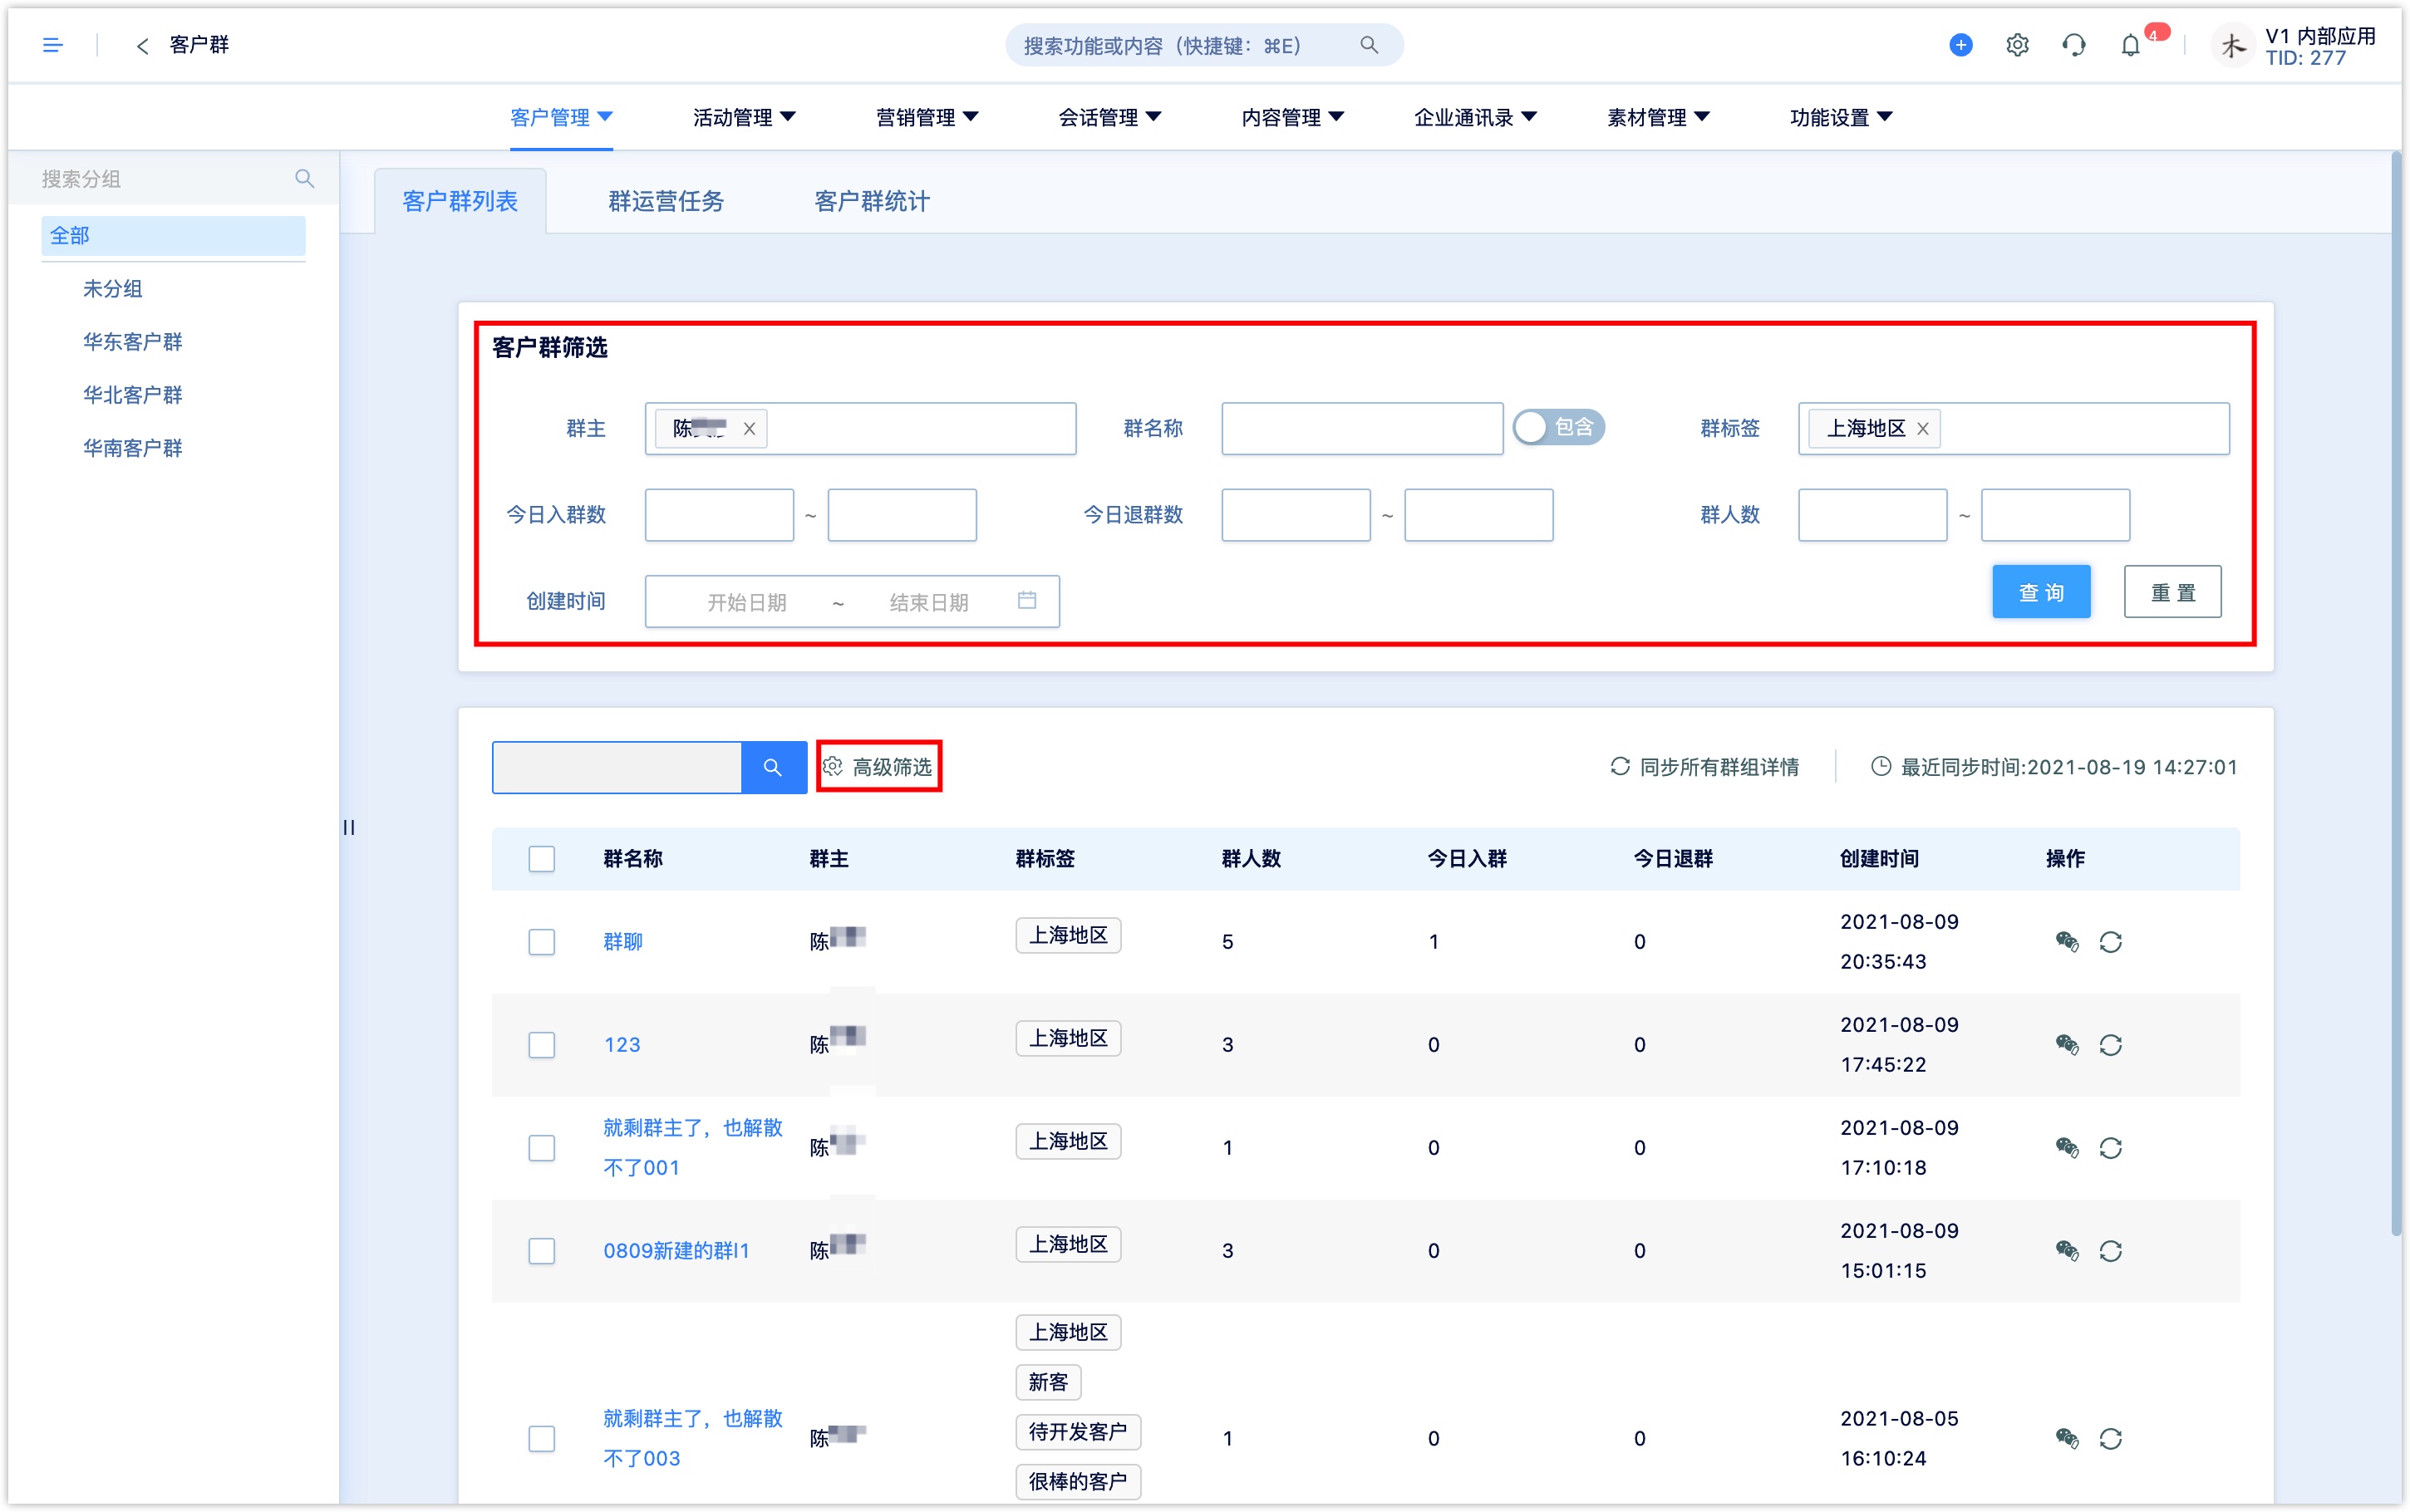The image size is (2410, 1512).
Task: Click the search icon in 搜索分组 box
Action: tap(304, 178)
